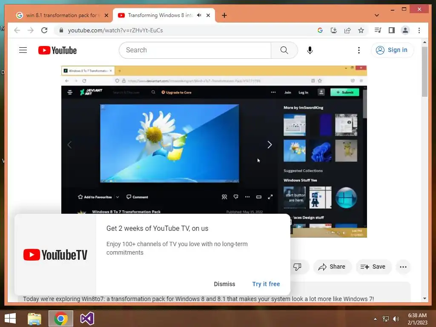
Task: Click the Google icon in the address bar
Action: pyautogui.click(x=320, y=30)
